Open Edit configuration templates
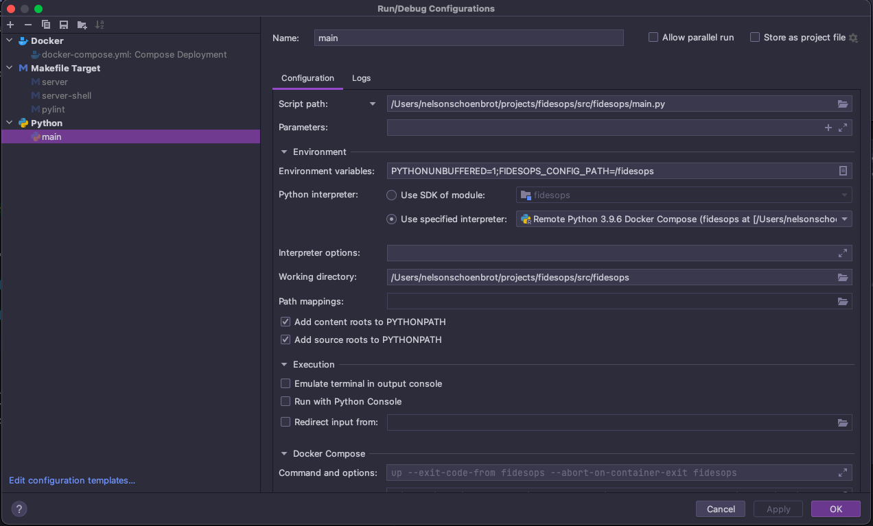 (x=71, y=480)
